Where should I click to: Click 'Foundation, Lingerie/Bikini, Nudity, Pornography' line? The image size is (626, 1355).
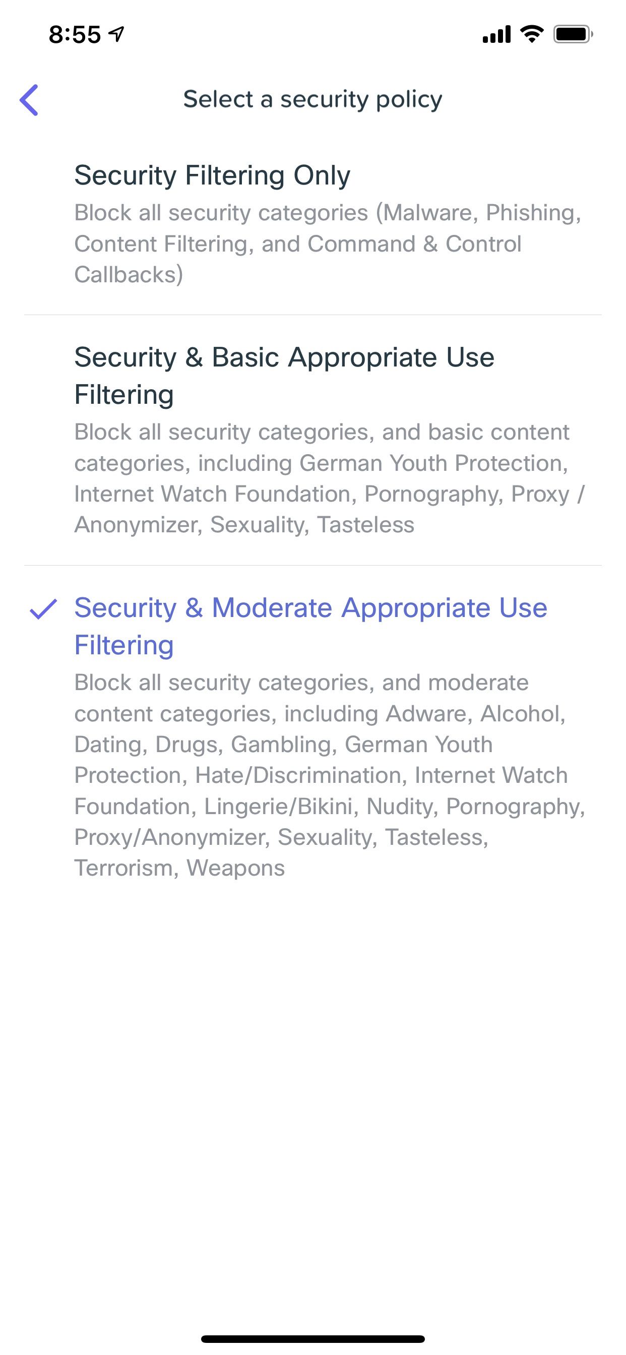click(x=329, y=807)
